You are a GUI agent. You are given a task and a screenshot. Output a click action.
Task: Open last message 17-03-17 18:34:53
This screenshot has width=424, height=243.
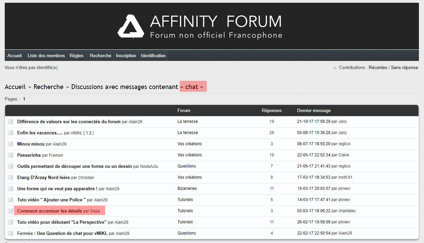(314, 177)
